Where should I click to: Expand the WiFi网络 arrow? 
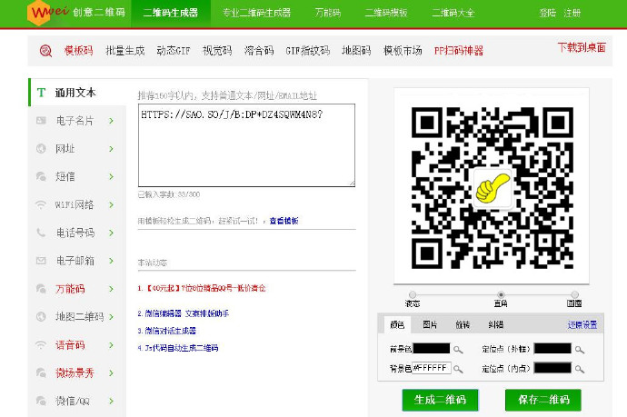tap(111, 204)
